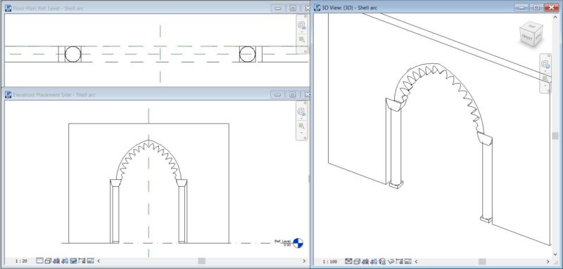Activate the Floor Plan: Ref. Level window title

(48, 8)
